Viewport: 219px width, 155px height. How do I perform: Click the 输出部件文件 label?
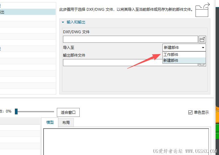pos(74,55)
